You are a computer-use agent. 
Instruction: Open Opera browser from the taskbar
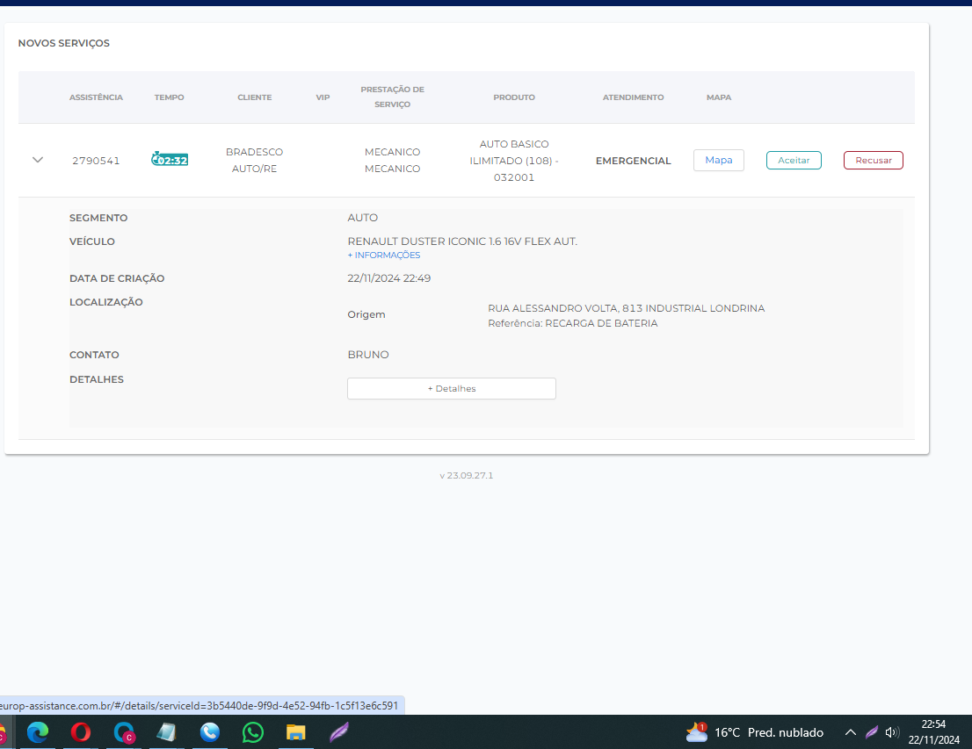[x=81, y=732]
